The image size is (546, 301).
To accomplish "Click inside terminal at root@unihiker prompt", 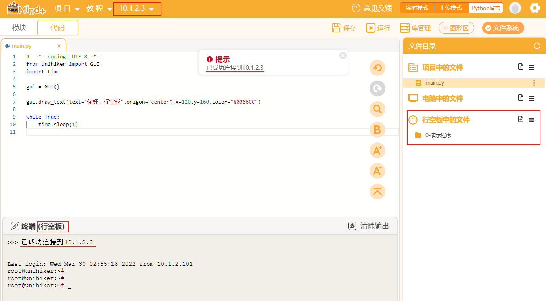I will tap(39, 285).
